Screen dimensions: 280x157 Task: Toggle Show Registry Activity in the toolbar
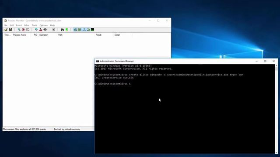tap(75, 30)
